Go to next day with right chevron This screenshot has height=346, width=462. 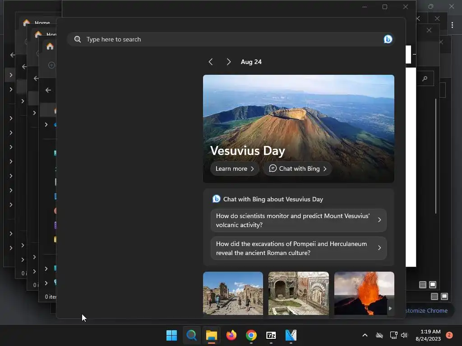(229, 62)
